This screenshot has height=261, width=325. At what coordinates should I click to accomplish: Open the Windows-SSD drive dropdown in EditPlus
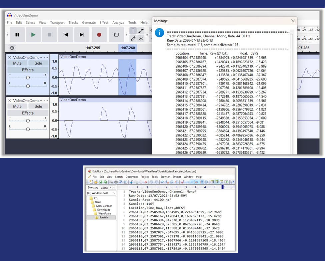point(101,193)
